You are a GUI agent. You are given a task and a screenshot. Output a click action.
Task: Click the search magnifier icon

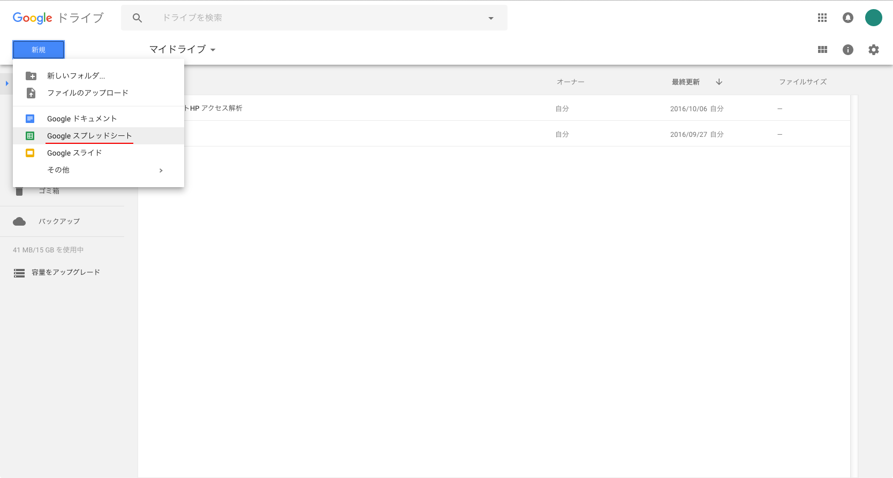click(x=137, y=18)
